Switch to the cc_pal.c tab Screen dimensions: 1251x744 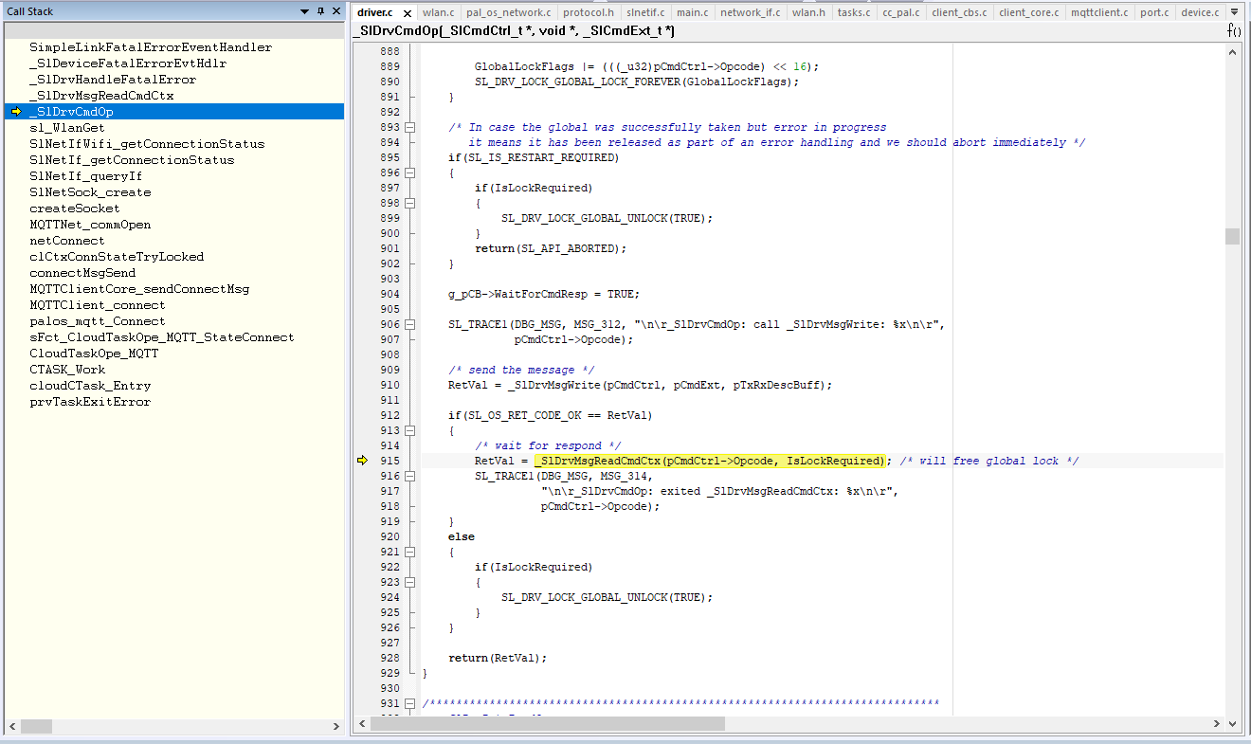click(x=901, y=12)
